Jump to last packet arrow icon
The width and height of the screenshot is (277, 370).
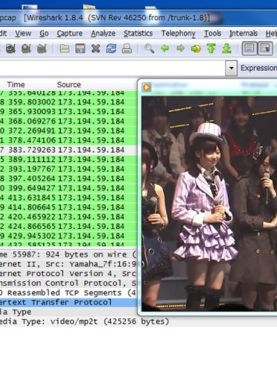227,49
